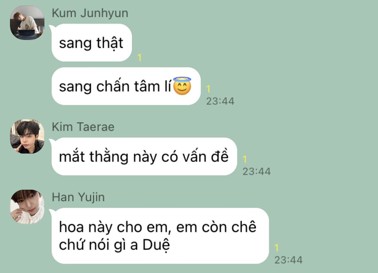Tap read count beside Kim Taerae's message
Image resolution: width=378 pixels, height=273 pixels.
245,159
